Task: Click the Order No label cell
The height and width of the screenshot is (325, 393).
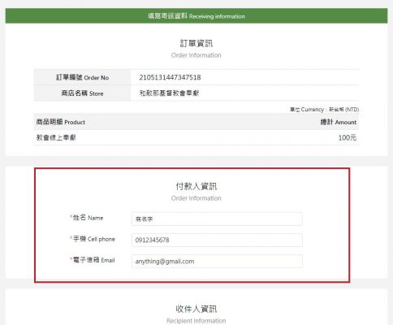Action: [x=82, y=77]
